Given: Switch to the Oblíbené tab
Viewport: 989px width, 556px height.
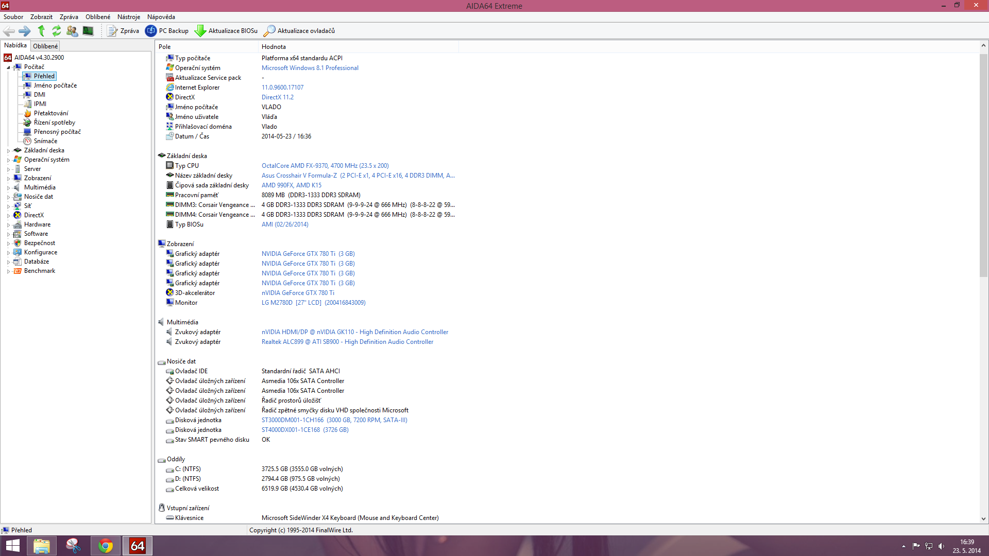Looking at the screenshot, I should [45, 46].
